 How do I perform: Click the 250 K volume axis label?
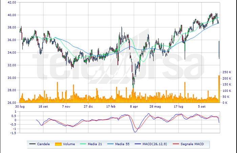(227, 72)
